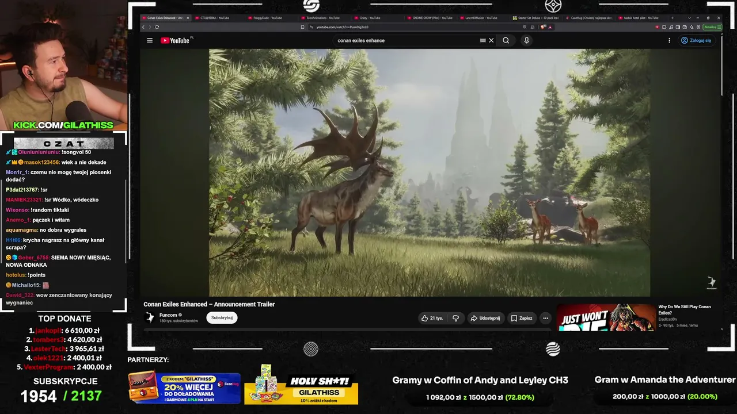
Task: Start voice search with the microphone
Action: 526,40
